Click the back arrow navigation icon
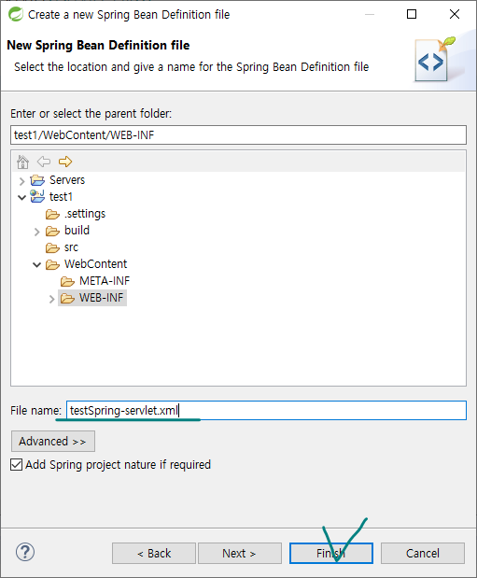Viewport: 477px width, 578px height. (44, 162)
